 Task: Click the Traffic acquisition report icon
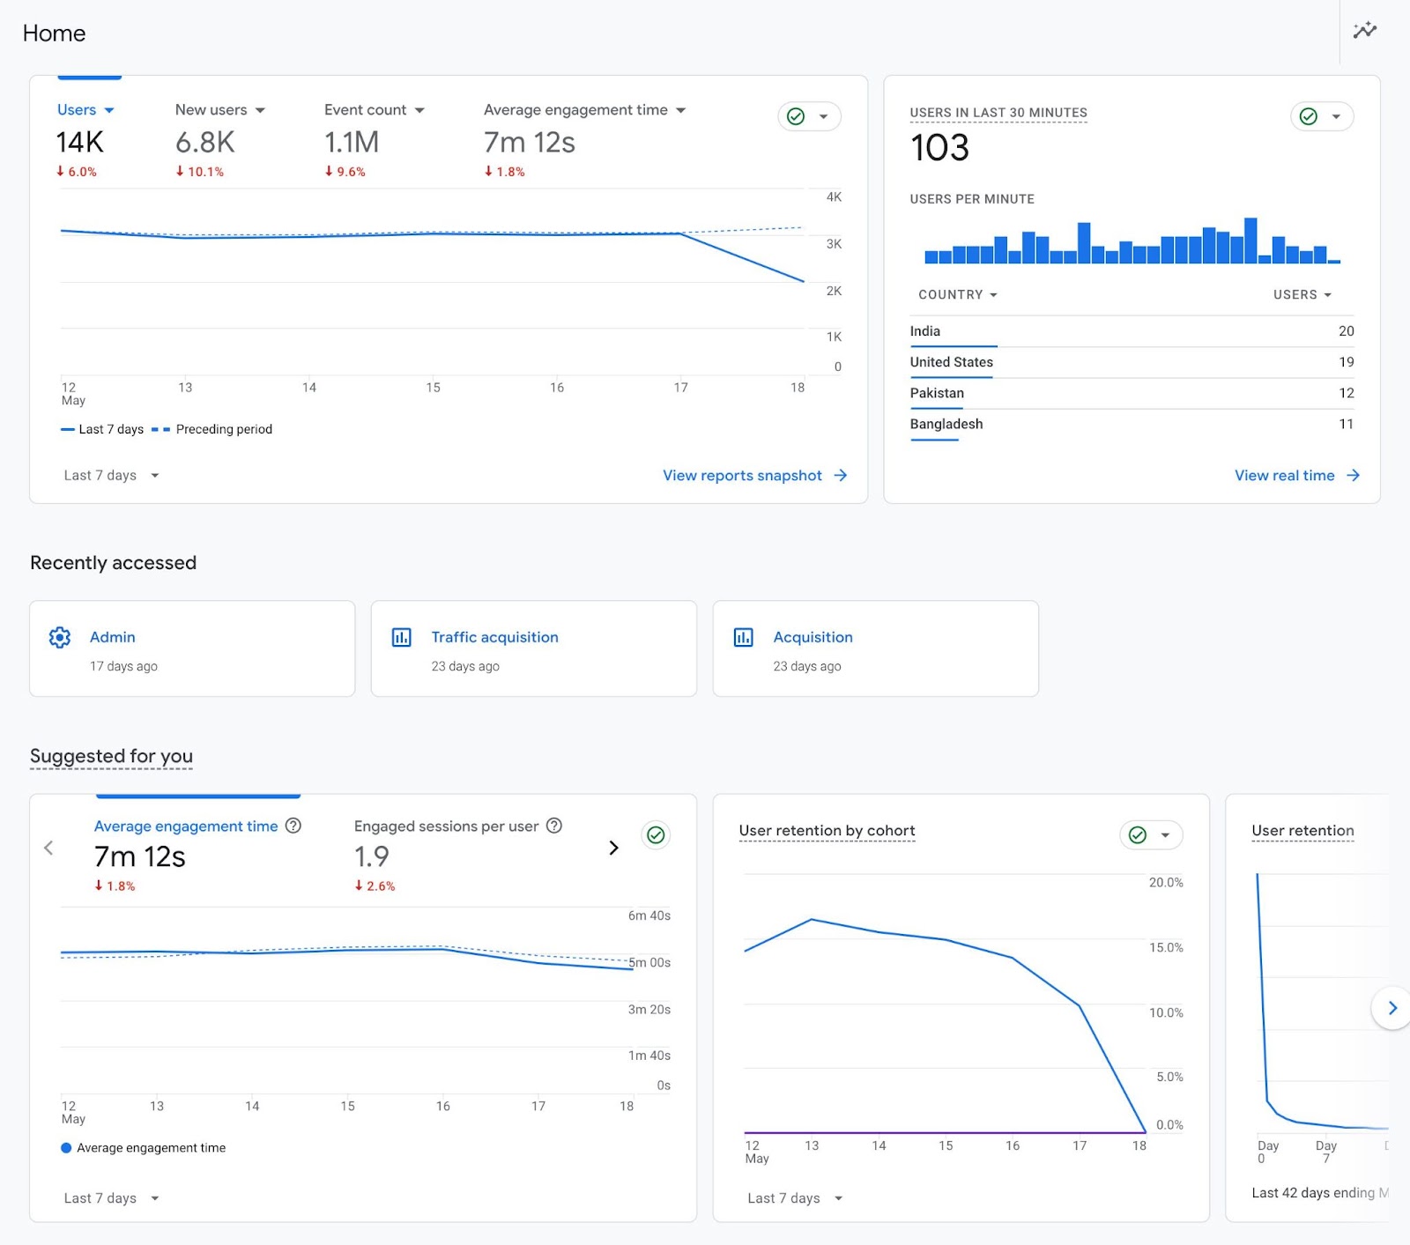point(402,636)
